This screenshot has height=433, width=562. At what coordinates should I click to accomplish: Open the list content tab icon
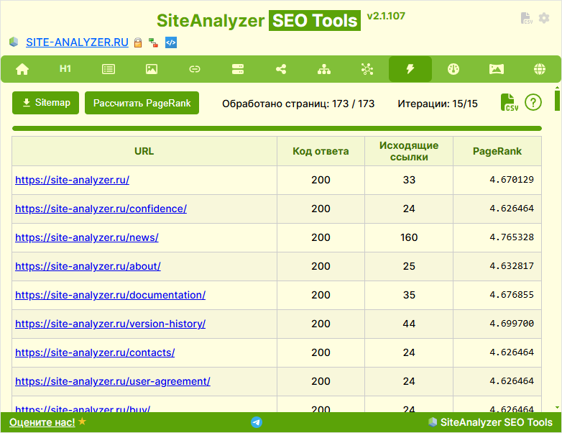[109, 69]
